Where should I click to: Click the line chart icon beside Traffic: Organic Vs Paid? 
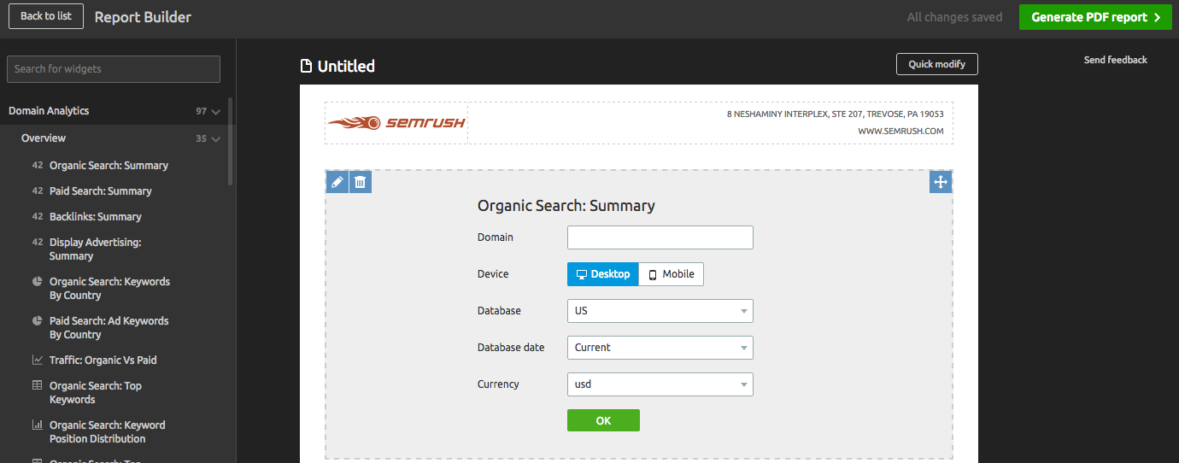[38, 360]
